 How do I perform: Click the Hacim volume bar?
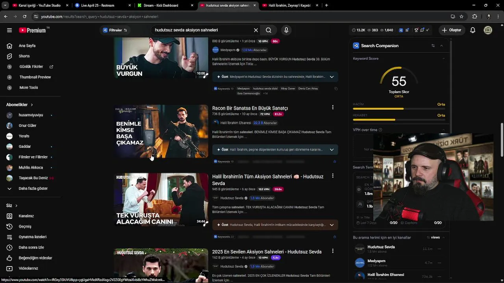(399, 108)
